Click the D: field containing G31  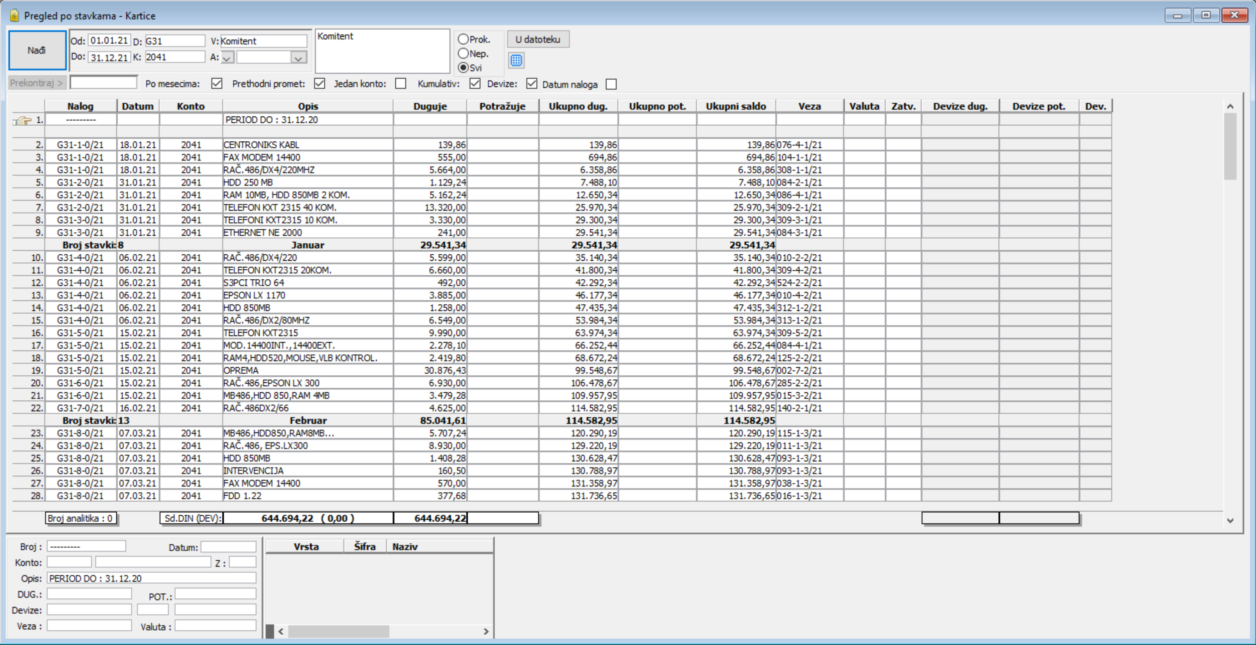[175, 41]
